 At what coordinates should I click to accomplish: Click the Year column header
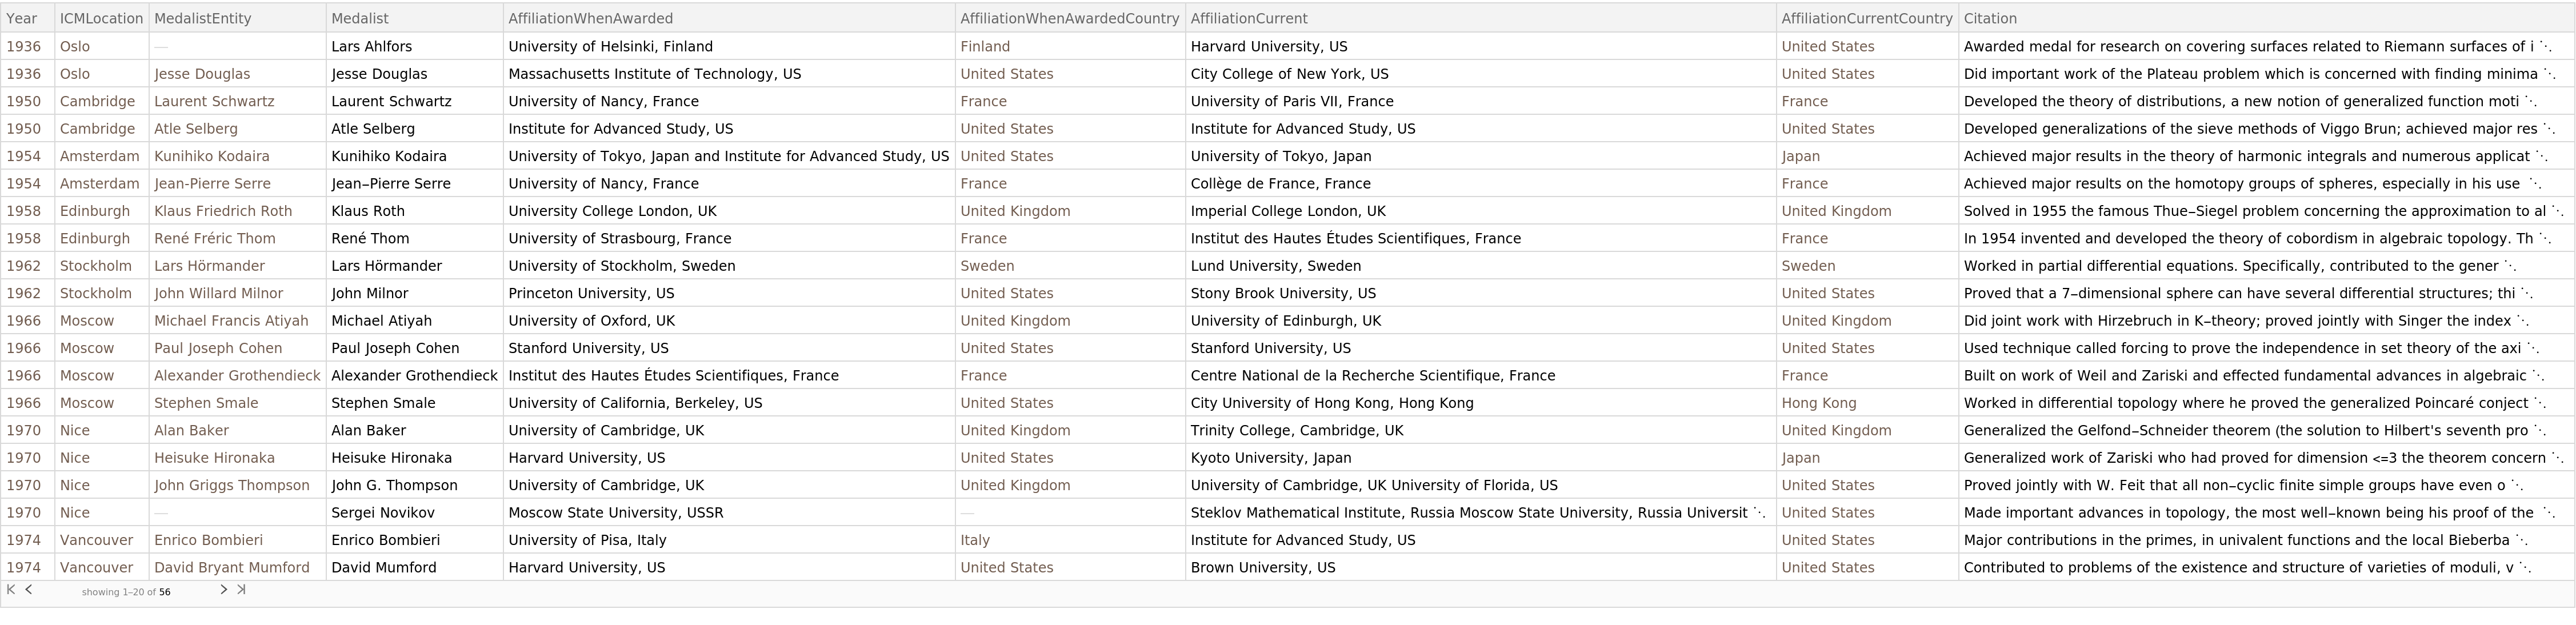point(22,18)
